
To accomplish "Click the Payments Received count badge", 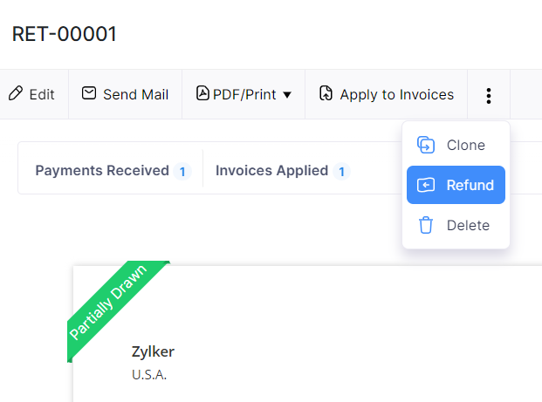I will coord(182,172).
